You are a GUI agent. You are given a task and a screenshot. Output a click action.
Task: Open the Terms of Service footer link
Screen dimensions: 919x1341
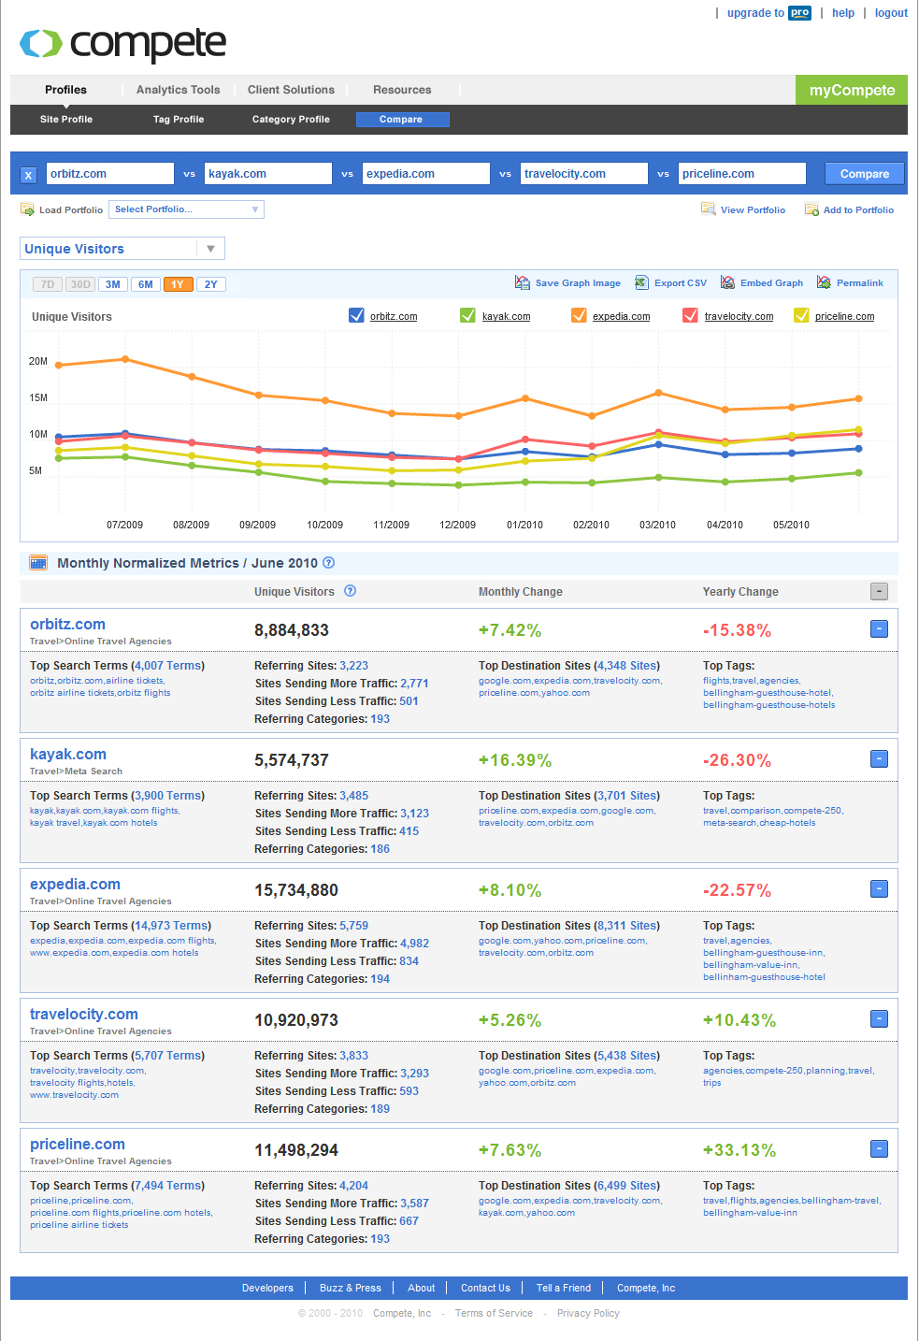click(x=494, y=1313)
